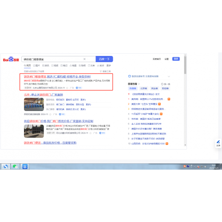Open the 资讯 tab

pyautogui.click(x=46, y=65)
